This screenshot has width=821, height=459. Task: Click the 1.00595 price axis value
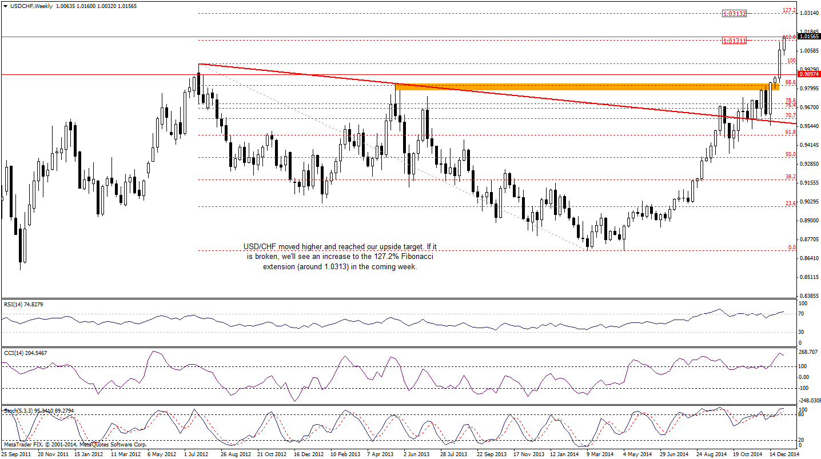tap(809, 50)
